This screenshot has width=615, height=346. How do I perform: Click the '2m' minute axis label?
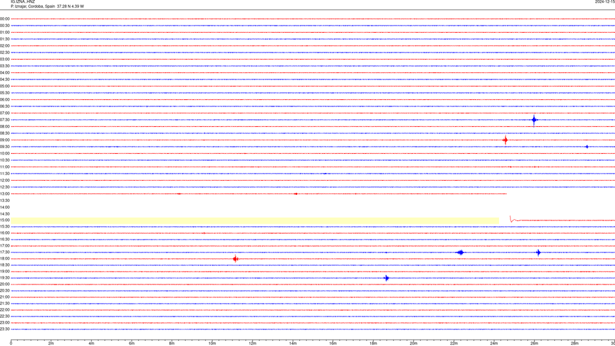click(51, 343)
